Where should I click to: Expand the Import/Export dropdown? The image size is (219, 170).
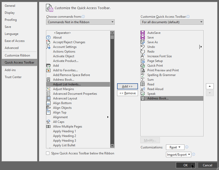[178, 154]
